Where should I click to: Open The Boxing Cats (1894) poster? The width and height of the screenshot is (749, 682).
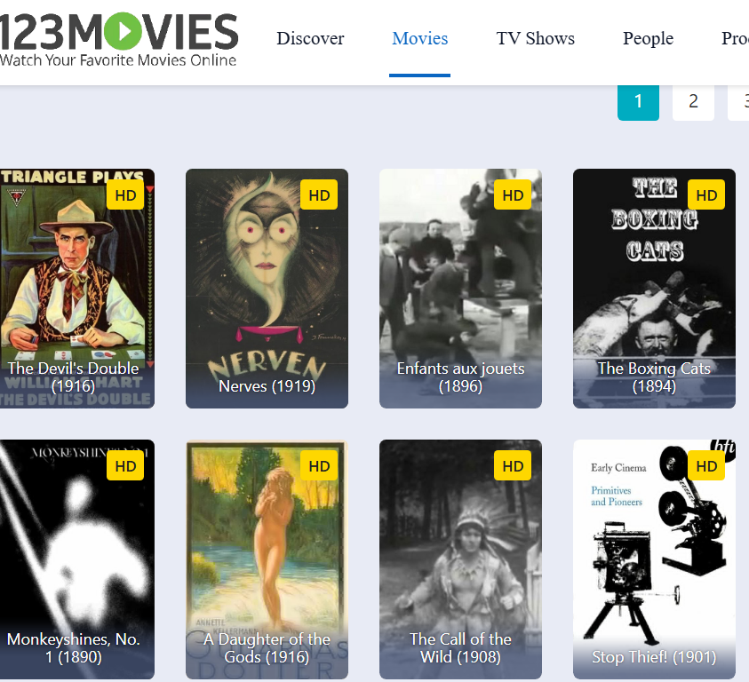[654, 288]
